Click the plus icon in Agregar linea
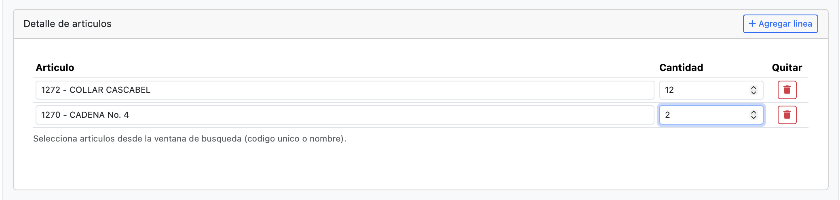 click(752, 24)
